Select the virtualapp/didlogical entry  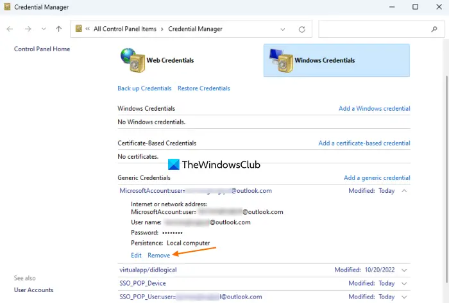point(148,270)
